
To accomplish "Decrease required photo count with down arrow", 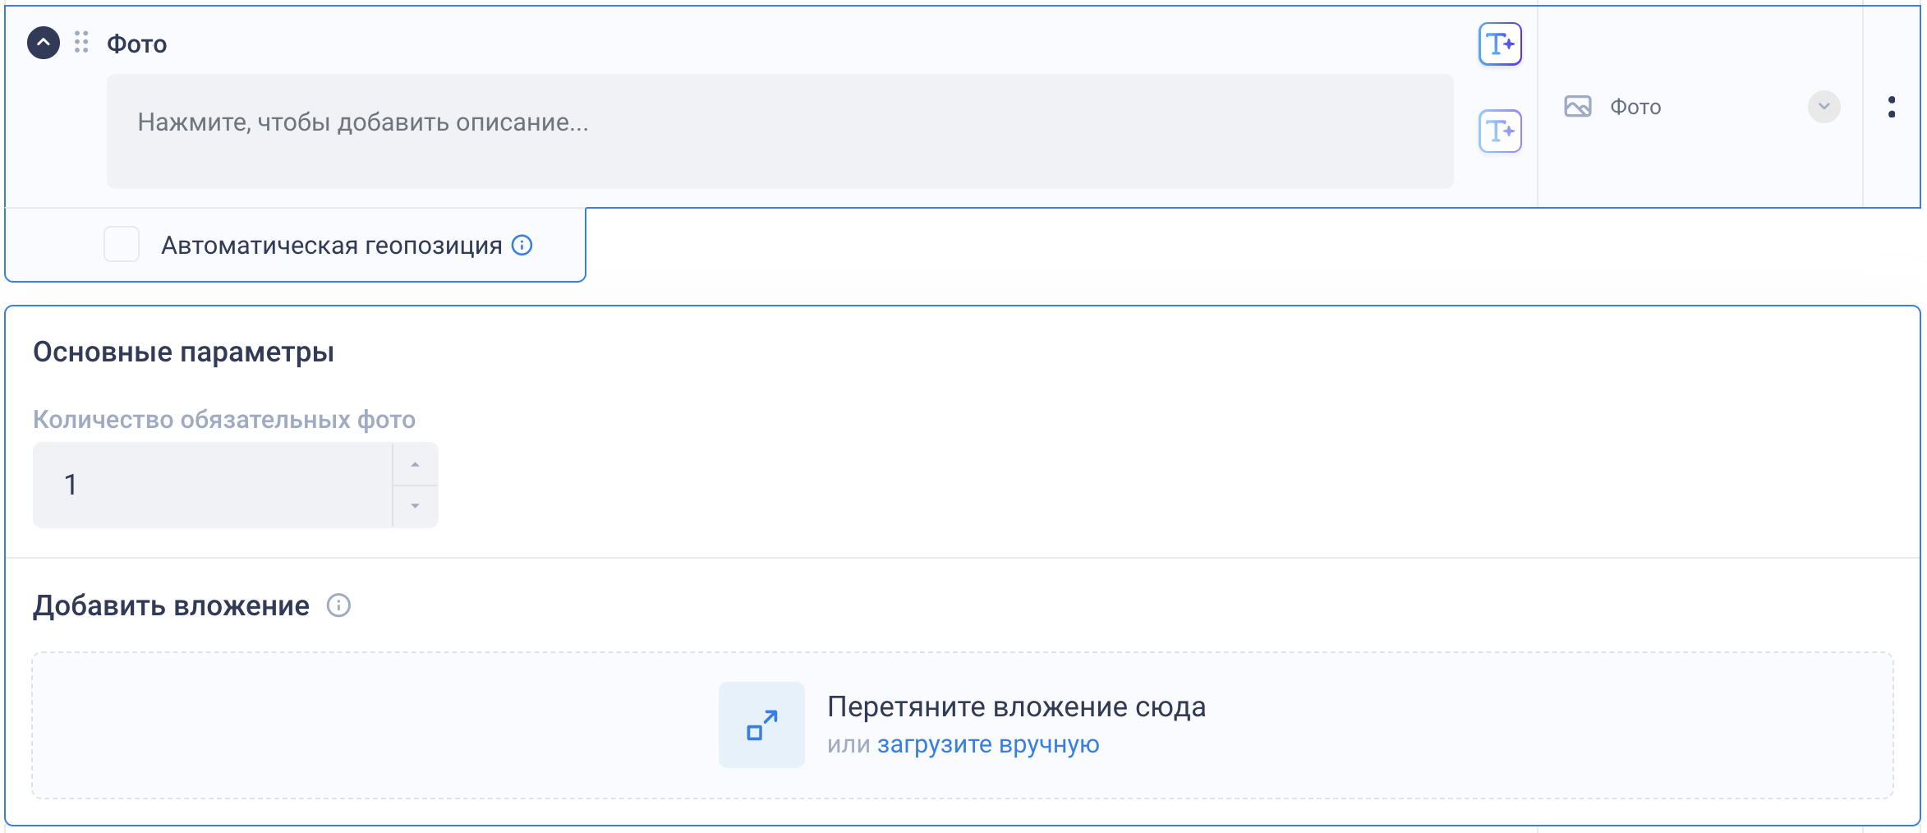I will (x=416, y=506).
